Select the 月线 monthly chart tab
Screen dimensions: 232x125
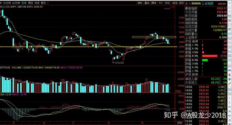(37, 3)
